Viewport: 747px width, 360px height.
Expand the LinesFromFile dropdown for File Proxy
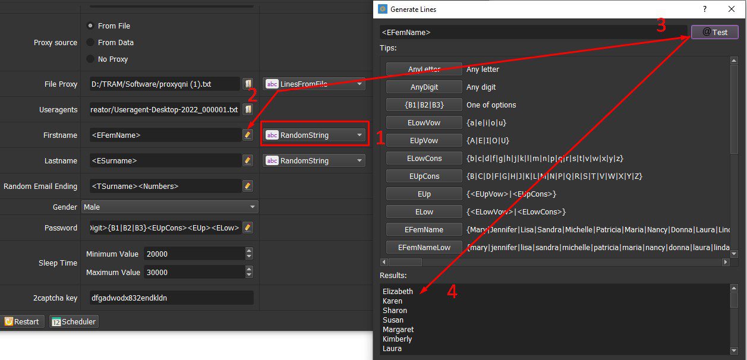click(314, 84)
